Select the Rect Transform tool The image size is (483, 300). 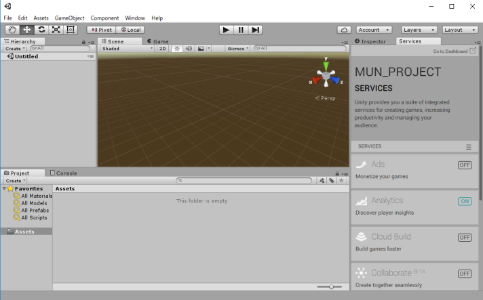(x=71, y=30)
